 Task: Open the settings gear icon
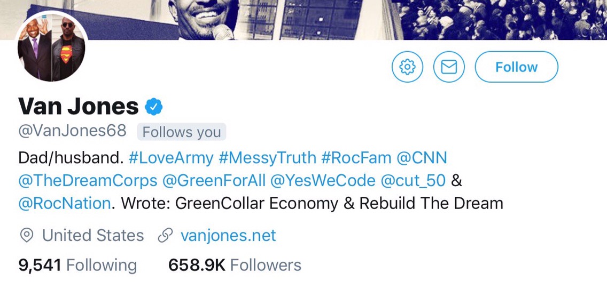(x=407, y=67)
